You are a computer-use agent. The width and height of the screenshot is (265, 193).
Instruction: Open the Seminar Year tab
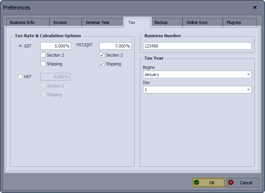103,22
